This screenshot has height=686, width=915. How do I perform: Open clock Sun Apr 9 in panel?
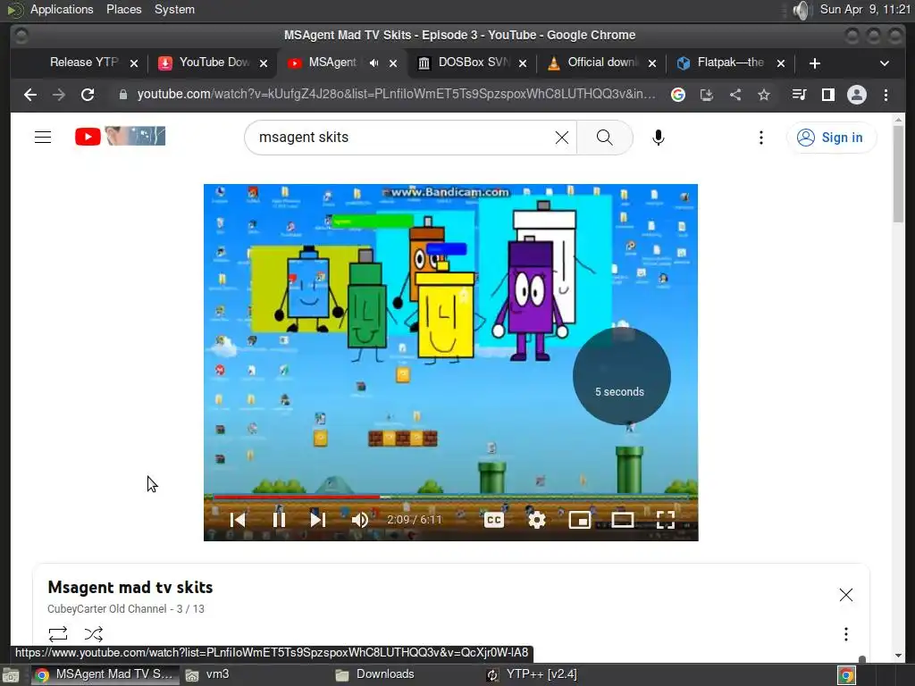click(865, 9)
